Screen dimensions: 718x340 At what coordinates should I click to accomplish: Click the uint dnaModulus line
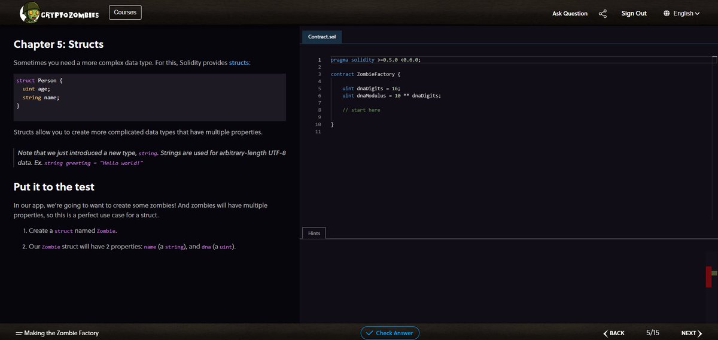(391, 96)
